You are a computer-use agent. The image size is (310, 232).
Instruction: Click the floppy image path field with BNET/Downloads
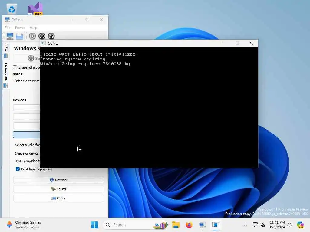pos(28,161)
